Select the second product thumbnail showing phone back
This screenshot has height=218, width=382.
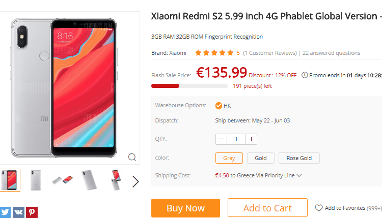pos(36,180)
